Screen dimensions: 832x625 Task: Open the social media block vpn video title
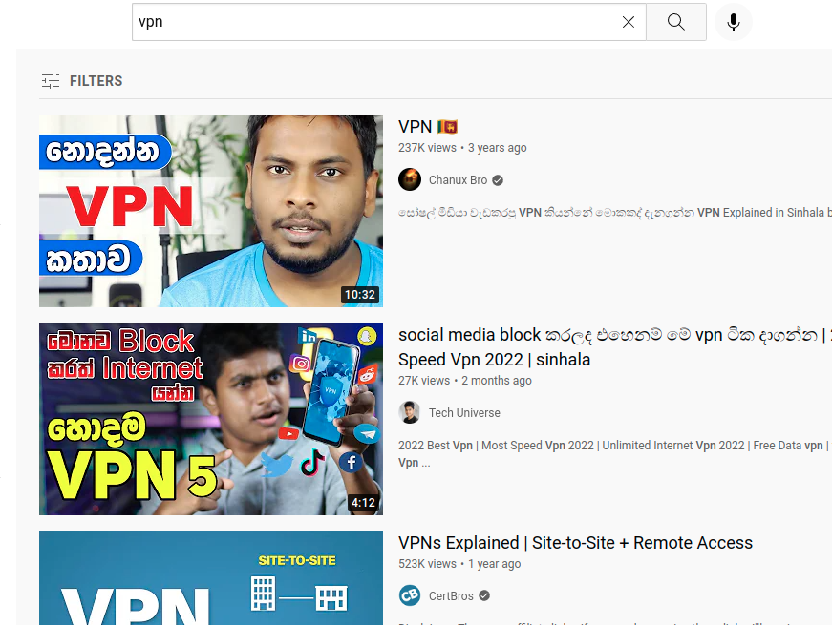pyautogui.click(x=615, y=347)
